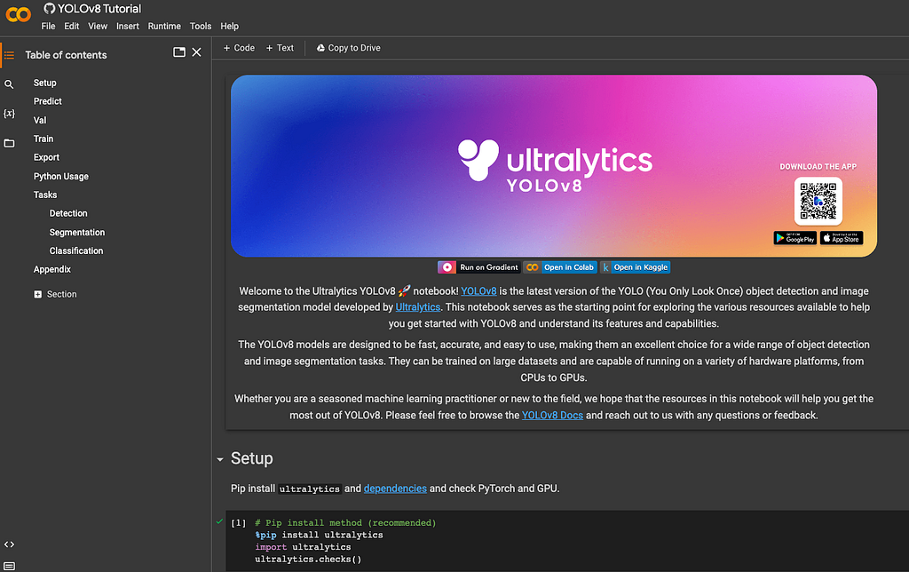Click the 'import ultralytics' code line
The height and width of the screenshot is (572, 909).
[x=303, y=547]
